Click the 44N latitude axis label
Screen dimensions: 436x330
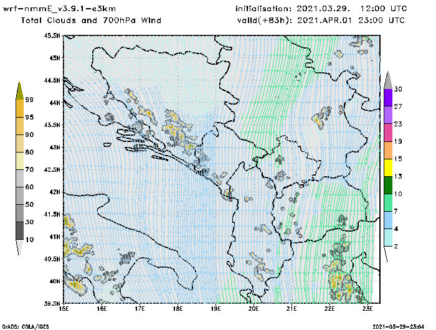click(55, 103)
